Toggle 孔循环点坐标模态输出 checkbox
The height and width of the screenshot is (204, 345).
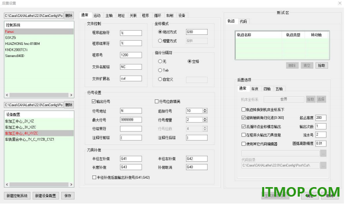[x=244, y=126]
